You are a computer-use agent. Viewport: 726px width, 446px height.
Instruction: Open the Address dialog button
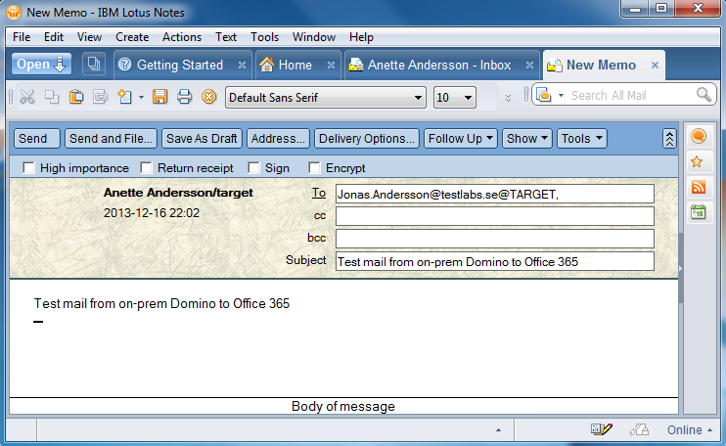click(x=278, y=138)
